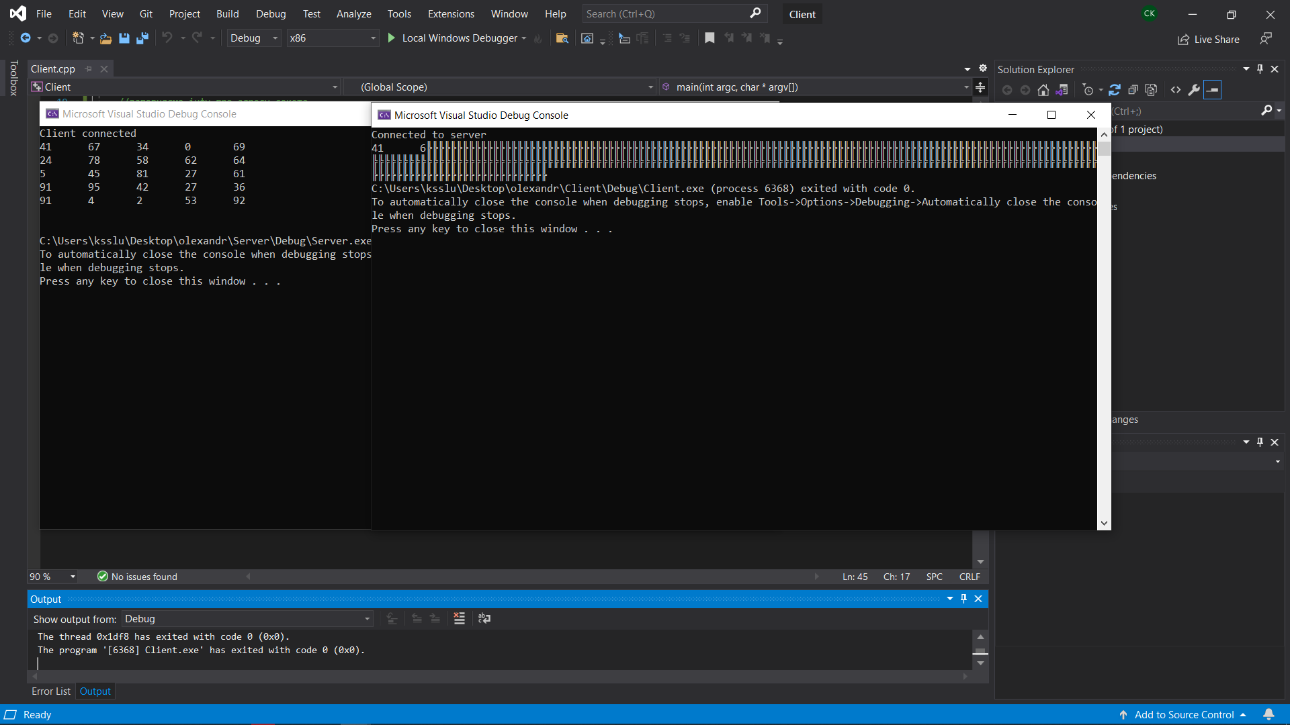Open the Client project scope dropdown

coord(185,87)
